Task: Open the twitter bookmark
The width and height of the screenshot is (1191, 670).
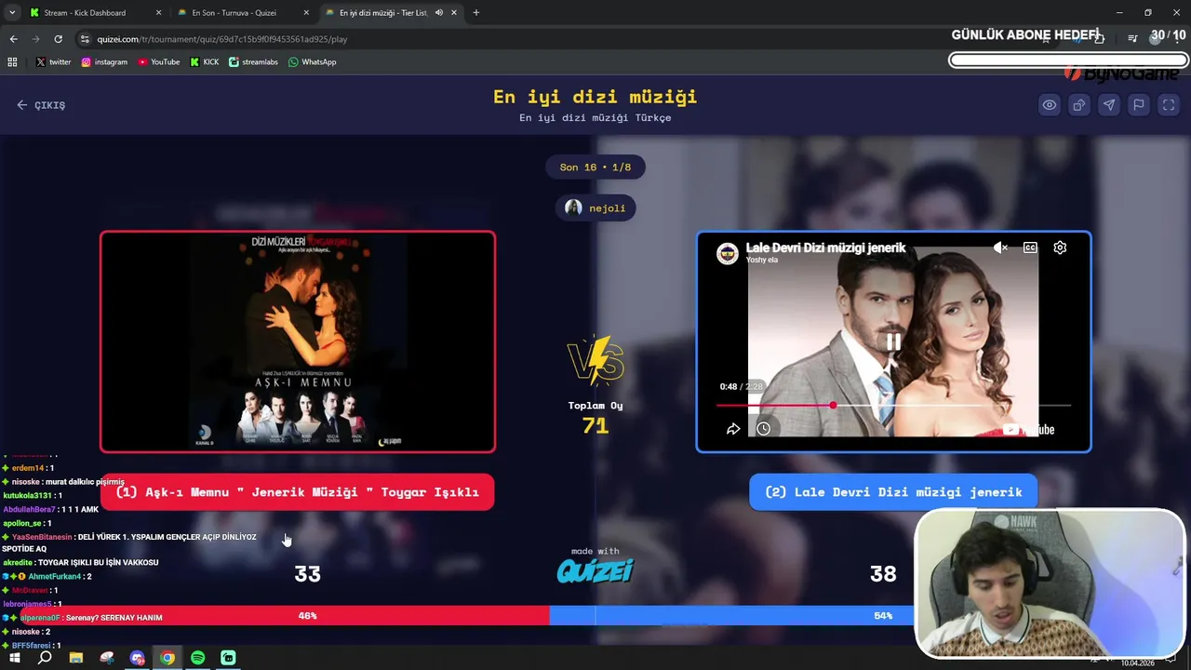Action: [x=53, y=62]
